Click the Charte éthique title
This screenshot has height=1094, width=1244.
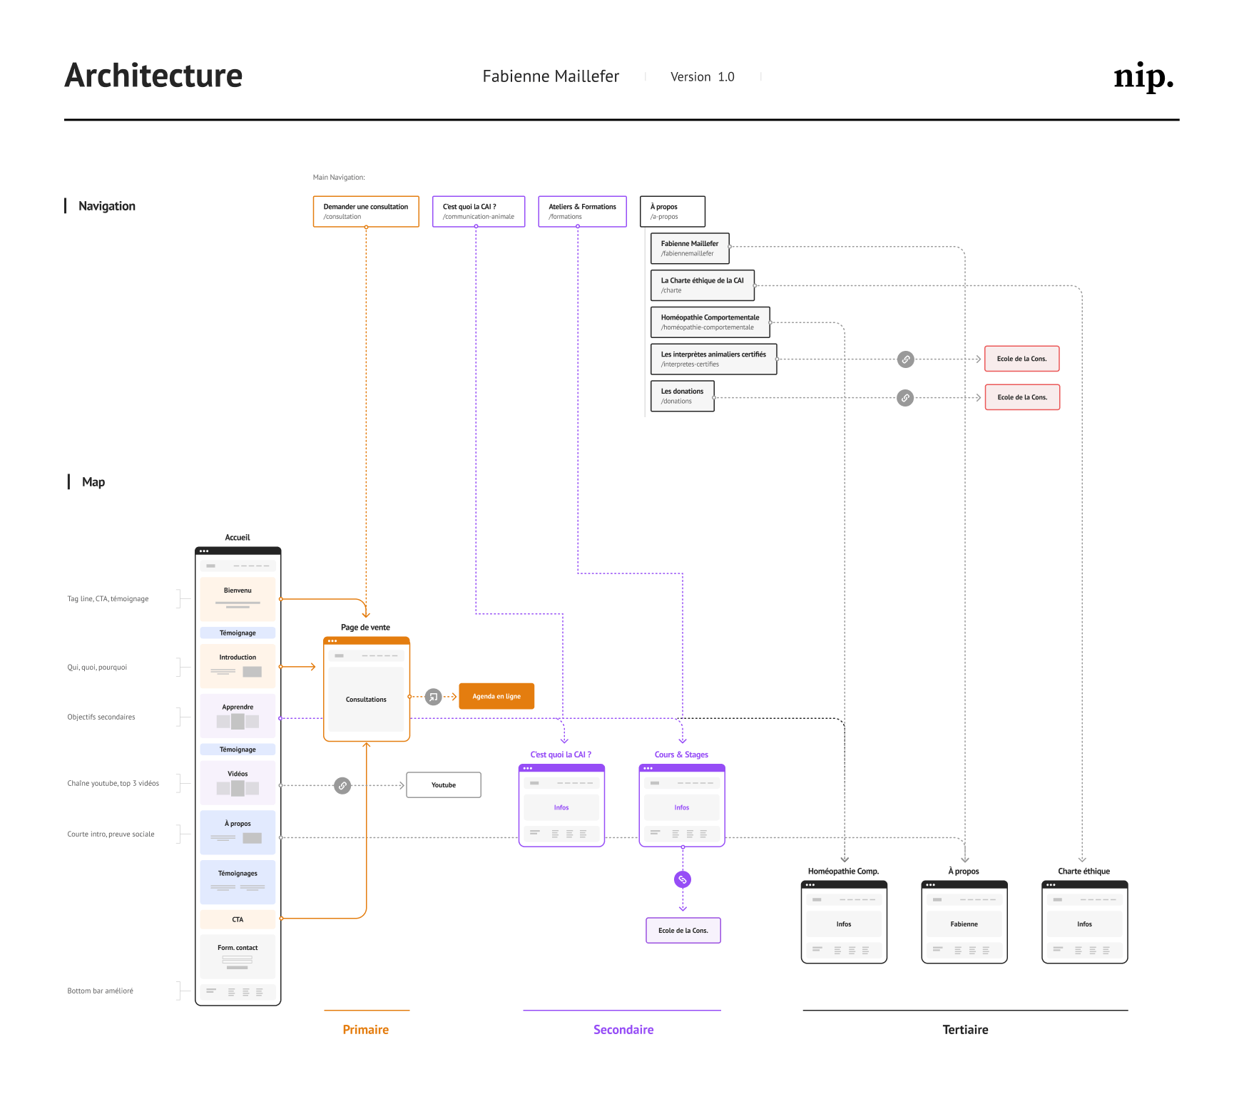coord(1084,871)
